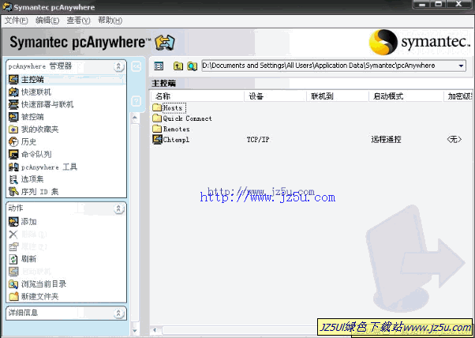The height and width of the screenshot is (338, 475).
Task: Expand the 详细信息 details panel
Action: pos(118,314)
